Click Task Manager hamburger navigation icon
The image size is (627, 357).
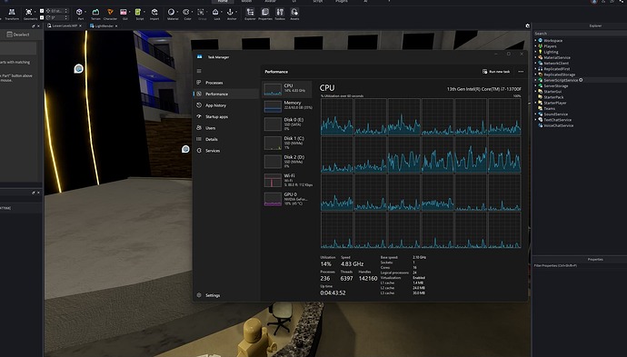coord(199,71)
